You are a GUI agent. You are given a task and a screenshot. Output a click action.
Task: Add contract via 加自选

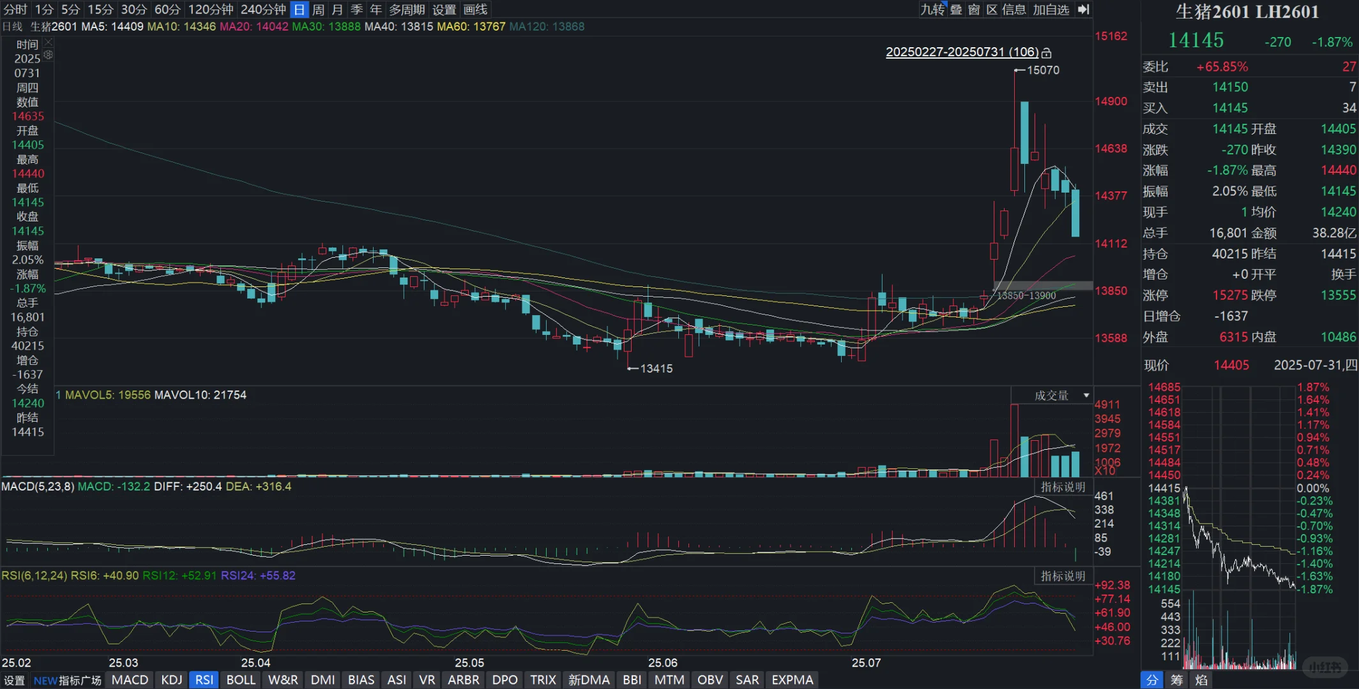coord(1051,9)
